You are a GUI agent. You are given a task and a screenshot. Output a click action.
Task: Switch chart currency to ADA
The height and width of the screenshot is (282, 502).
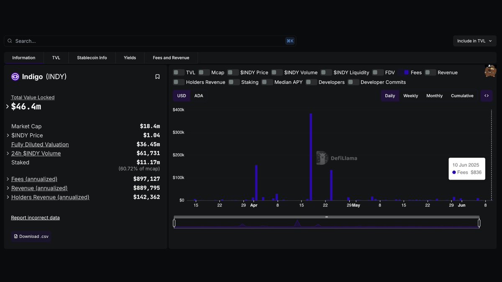(x=199, y=96)
